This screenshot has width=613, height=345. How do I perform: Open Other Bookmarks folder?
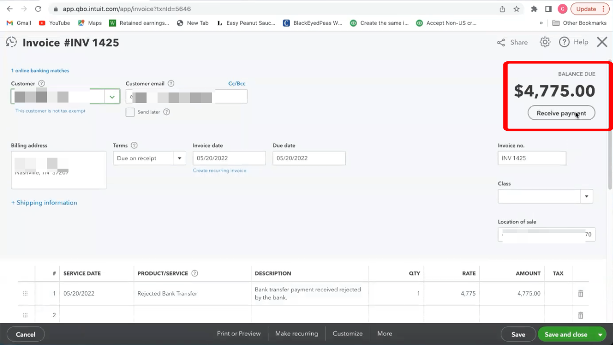click(580, 23)
